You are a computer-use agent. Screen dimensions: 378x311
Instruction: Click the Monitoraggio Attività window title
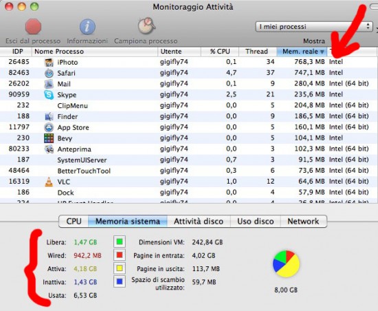pos(193,7)
